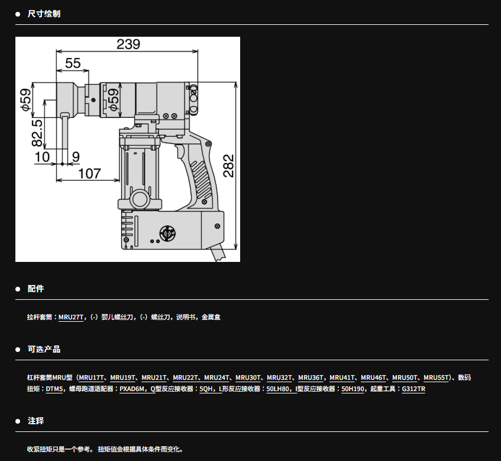The height and width of the screenshot is (461, 501).
Task: Click the PXAD6M nut runner adapter link
Action: click(x=132, y=389)
